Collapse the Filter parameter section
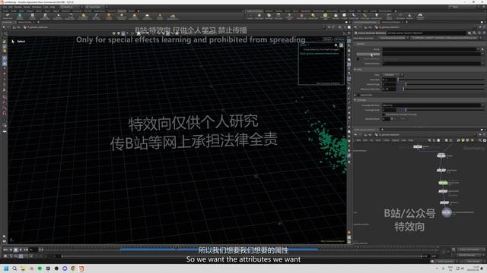The height and width of the screenshot is (273, 487). point(355,69)
